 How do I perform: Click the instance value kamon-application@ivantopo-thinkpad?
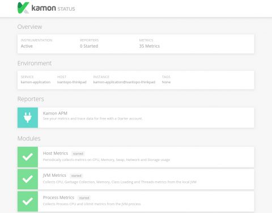[x=124, y=82]
